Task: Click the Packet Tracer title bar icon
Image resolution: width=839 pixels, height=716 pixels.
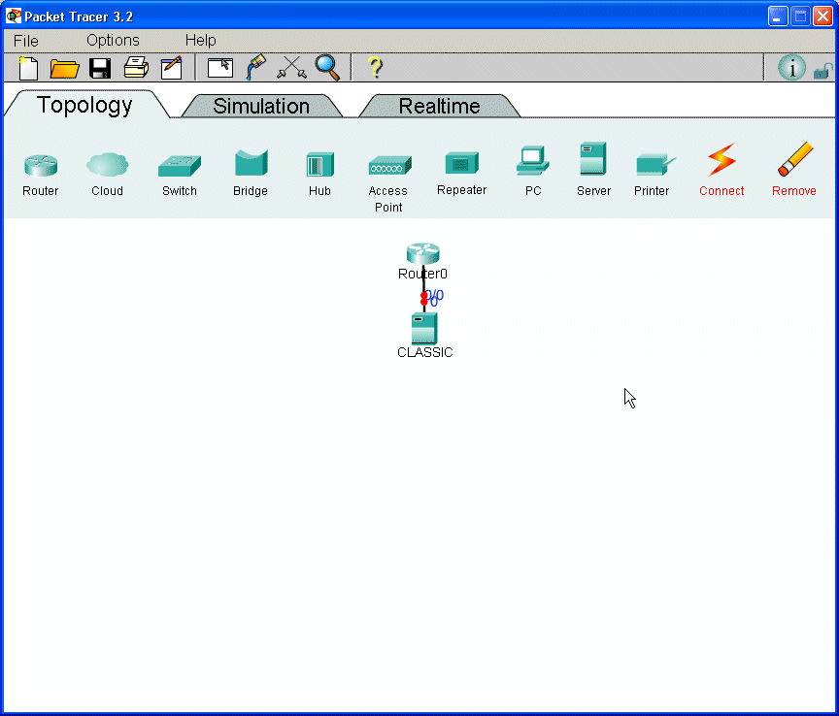Action: [x=13, y=16]
